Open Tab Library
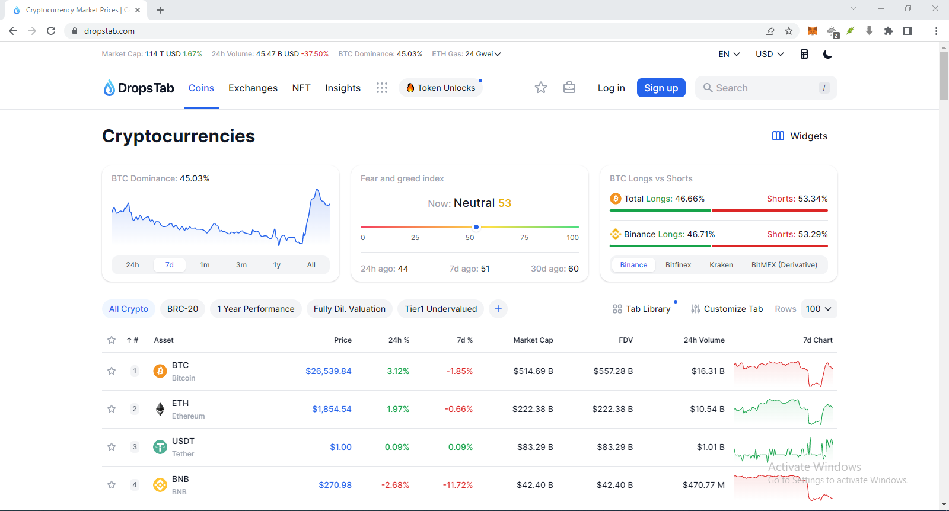The height and width of the screenshot is (511, 949). tap(642, 309)
